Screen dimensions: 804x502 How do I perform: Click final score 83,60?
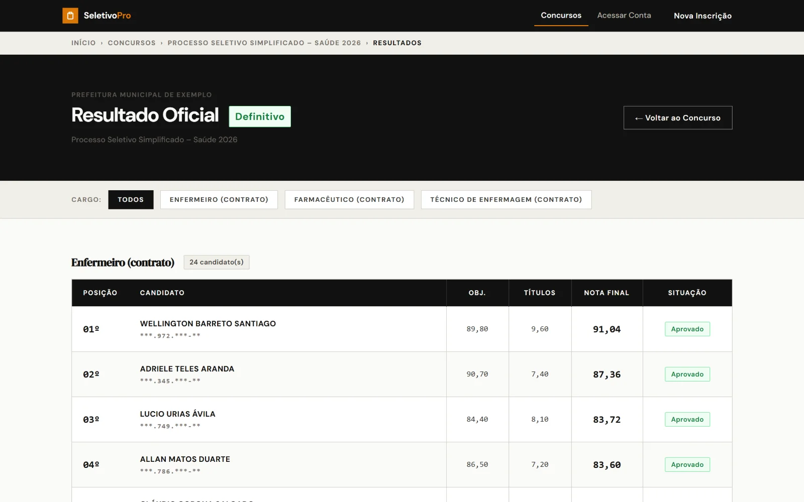click(x=607, y=465)
